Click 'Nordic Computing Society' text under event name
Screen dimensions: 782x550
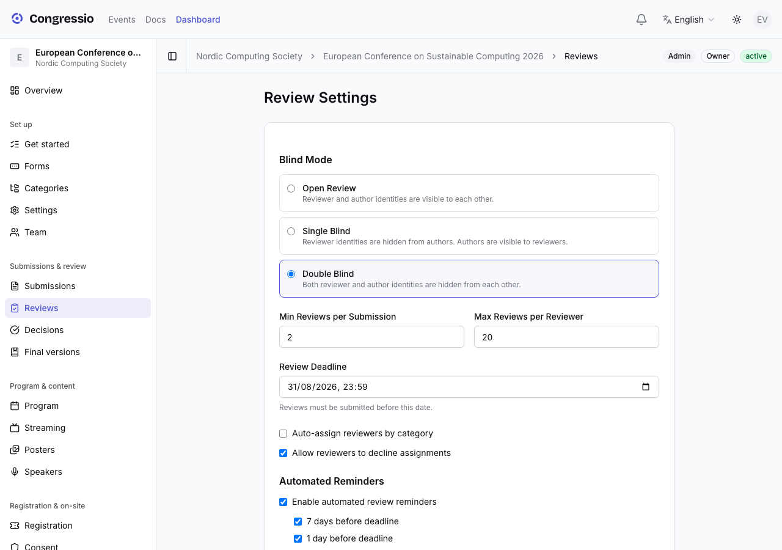81,64
